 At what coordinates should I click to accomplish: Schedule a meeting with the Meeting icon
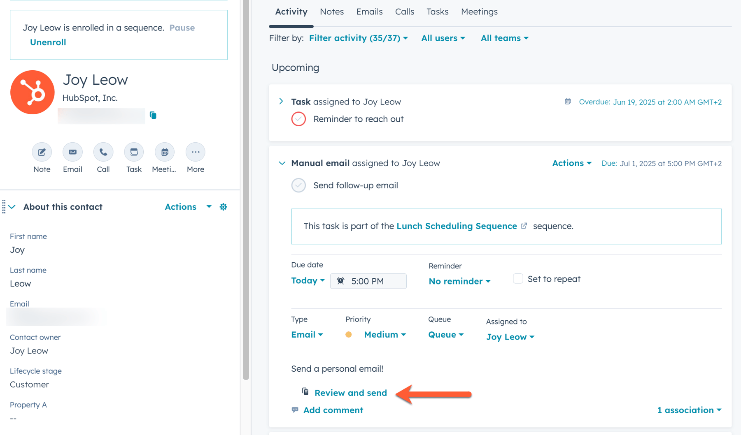click(164, 152)
